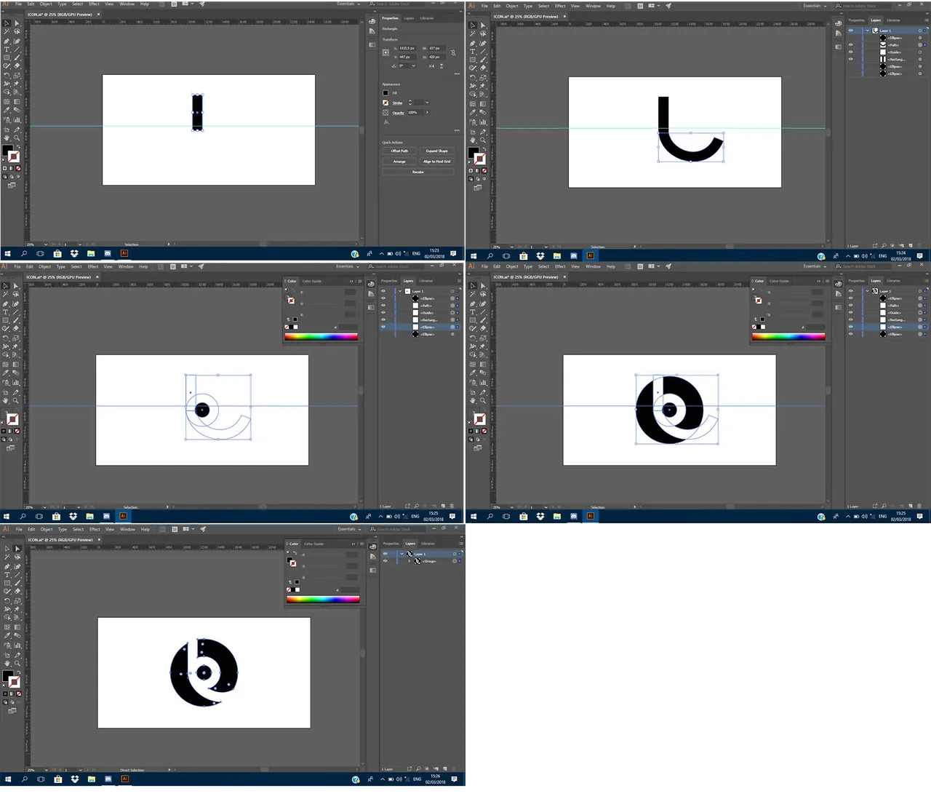Select the Eraser tool in top-left screenshot
The height and width of the screenshot is (799, 931).
point(17,65)
